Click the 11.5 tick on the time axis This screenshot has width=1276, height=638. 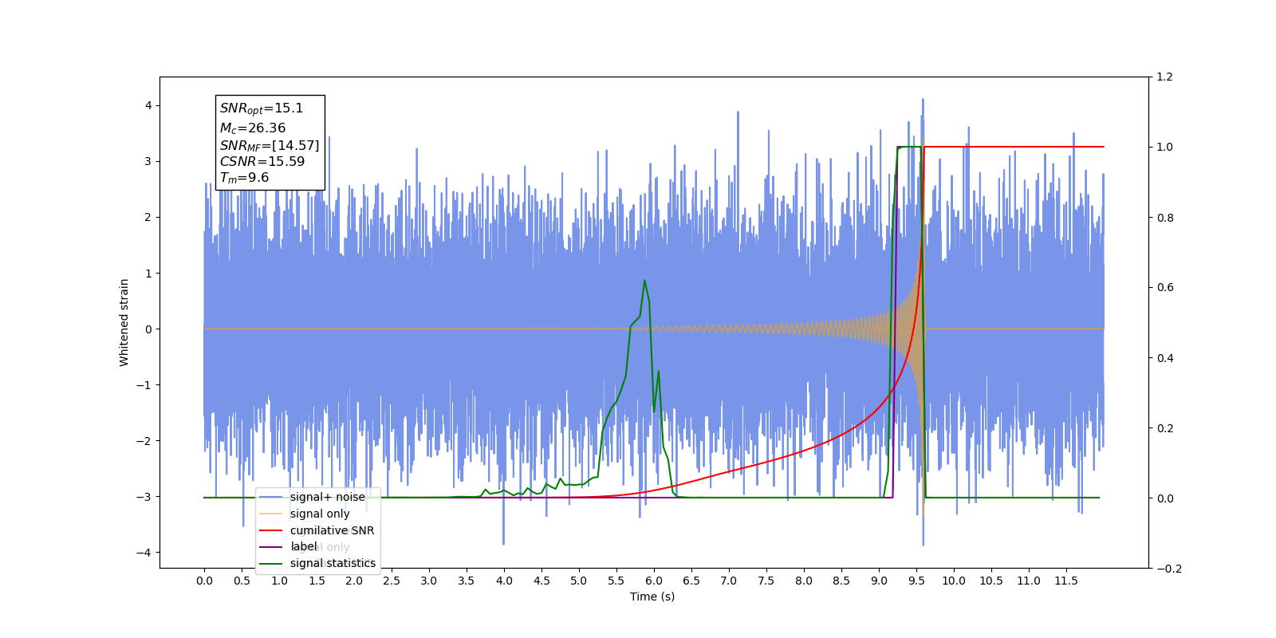point(1066,581)
